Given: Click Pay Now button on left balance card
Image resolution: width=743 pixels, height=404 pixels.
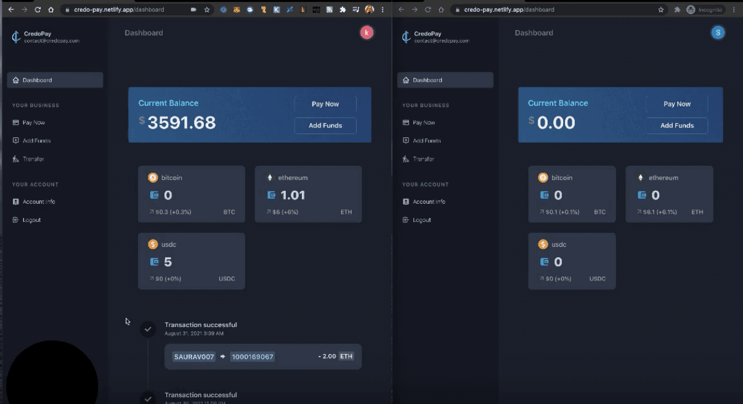Looking at the screenshot, I should pos(325,104).
